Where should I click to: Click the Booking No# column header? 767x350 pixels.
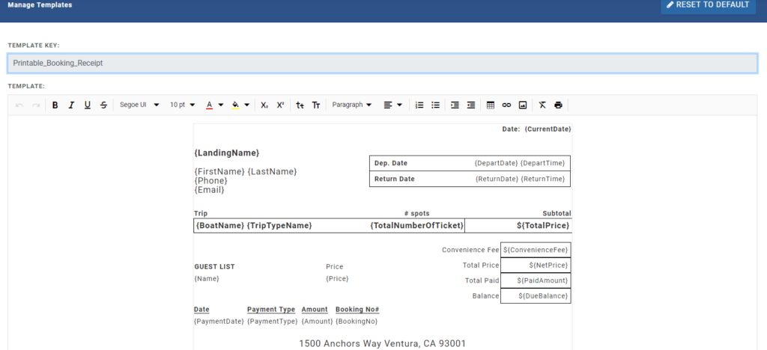(357, 310)
